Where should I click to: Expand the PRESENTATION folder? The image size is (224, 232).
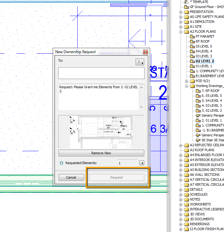pos(181,12)
